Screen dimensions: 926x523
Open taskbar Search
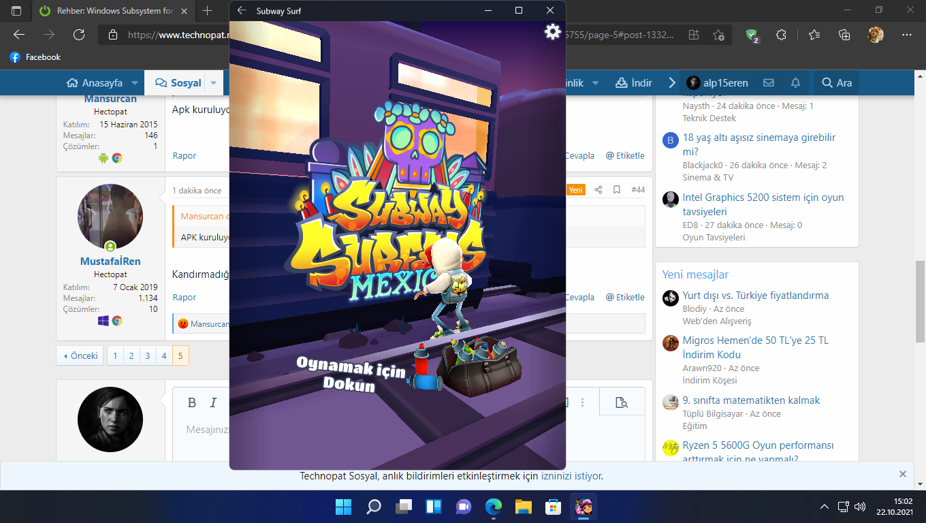374,507
